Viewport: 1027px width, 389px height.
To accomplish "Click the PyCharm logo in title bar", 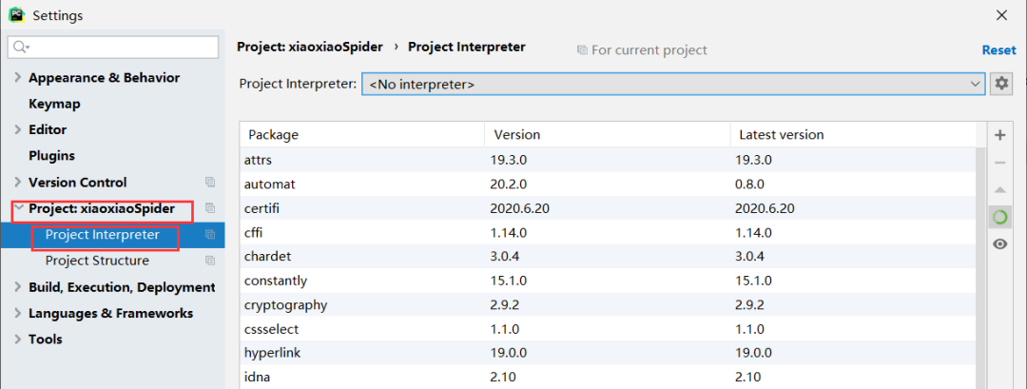I will (16, 15).
